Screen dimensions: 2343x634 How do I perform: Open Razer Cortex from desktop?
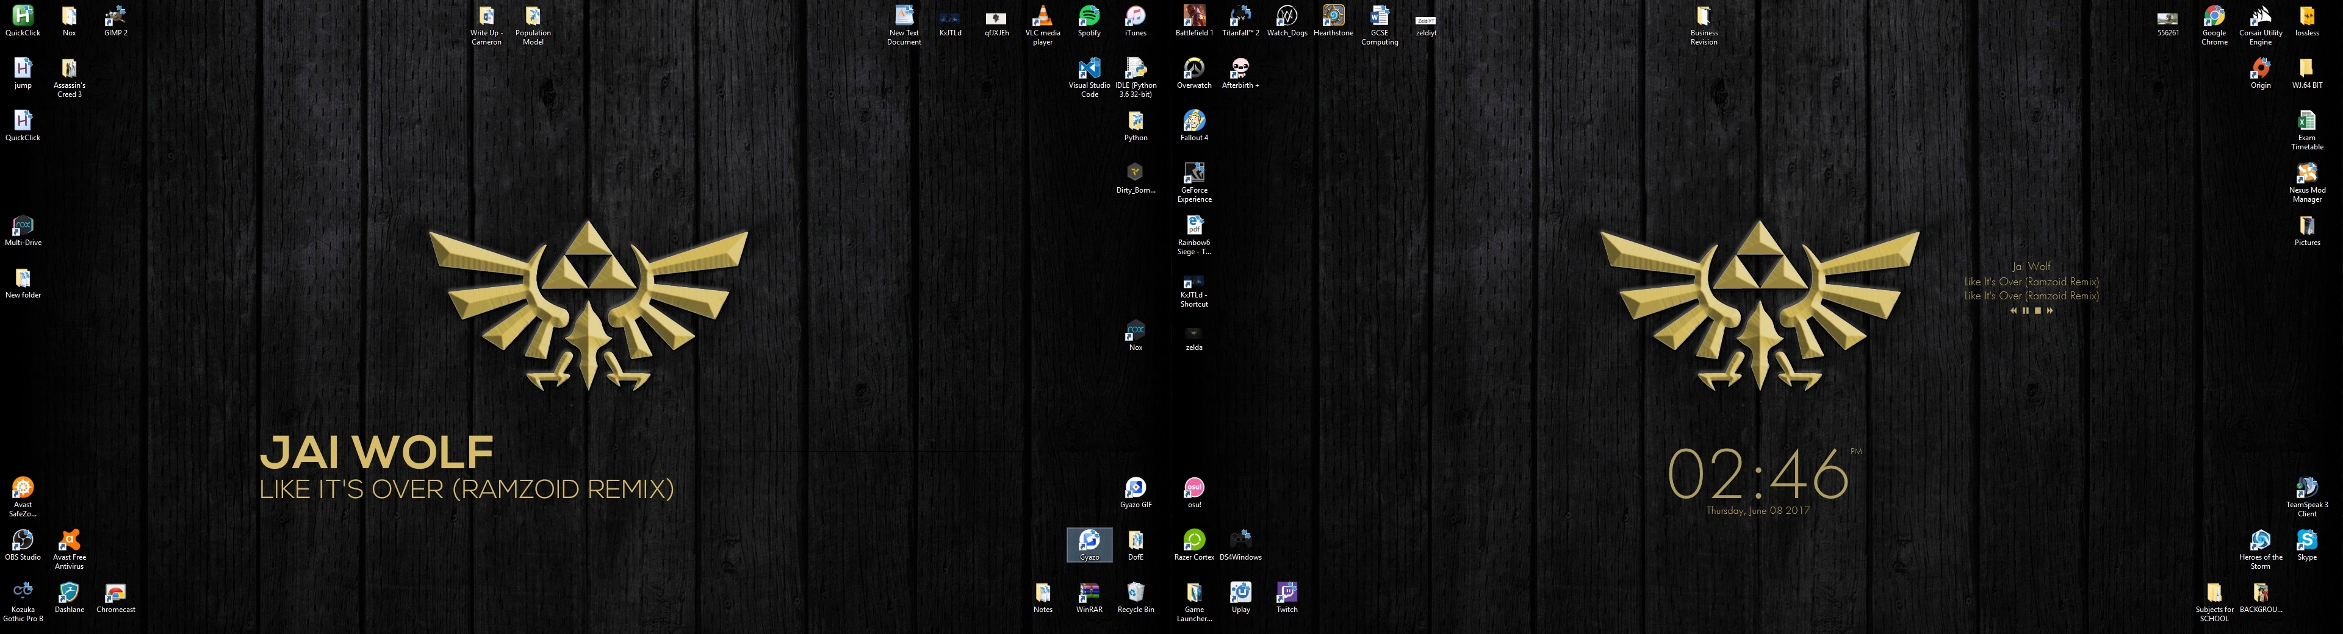click(1193, 546)
